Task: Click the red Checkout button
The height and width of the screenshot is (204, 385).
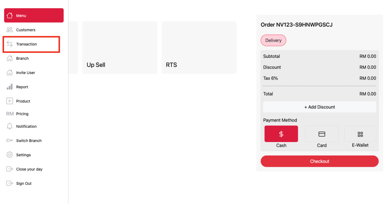Action: tap(320, 161)
